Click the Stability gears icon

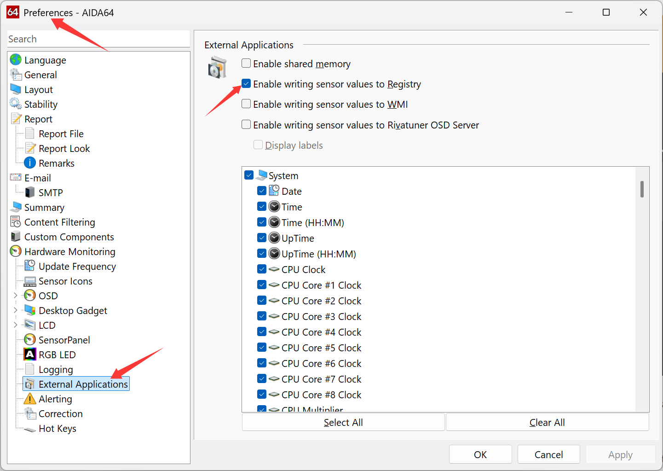point(16,104)
